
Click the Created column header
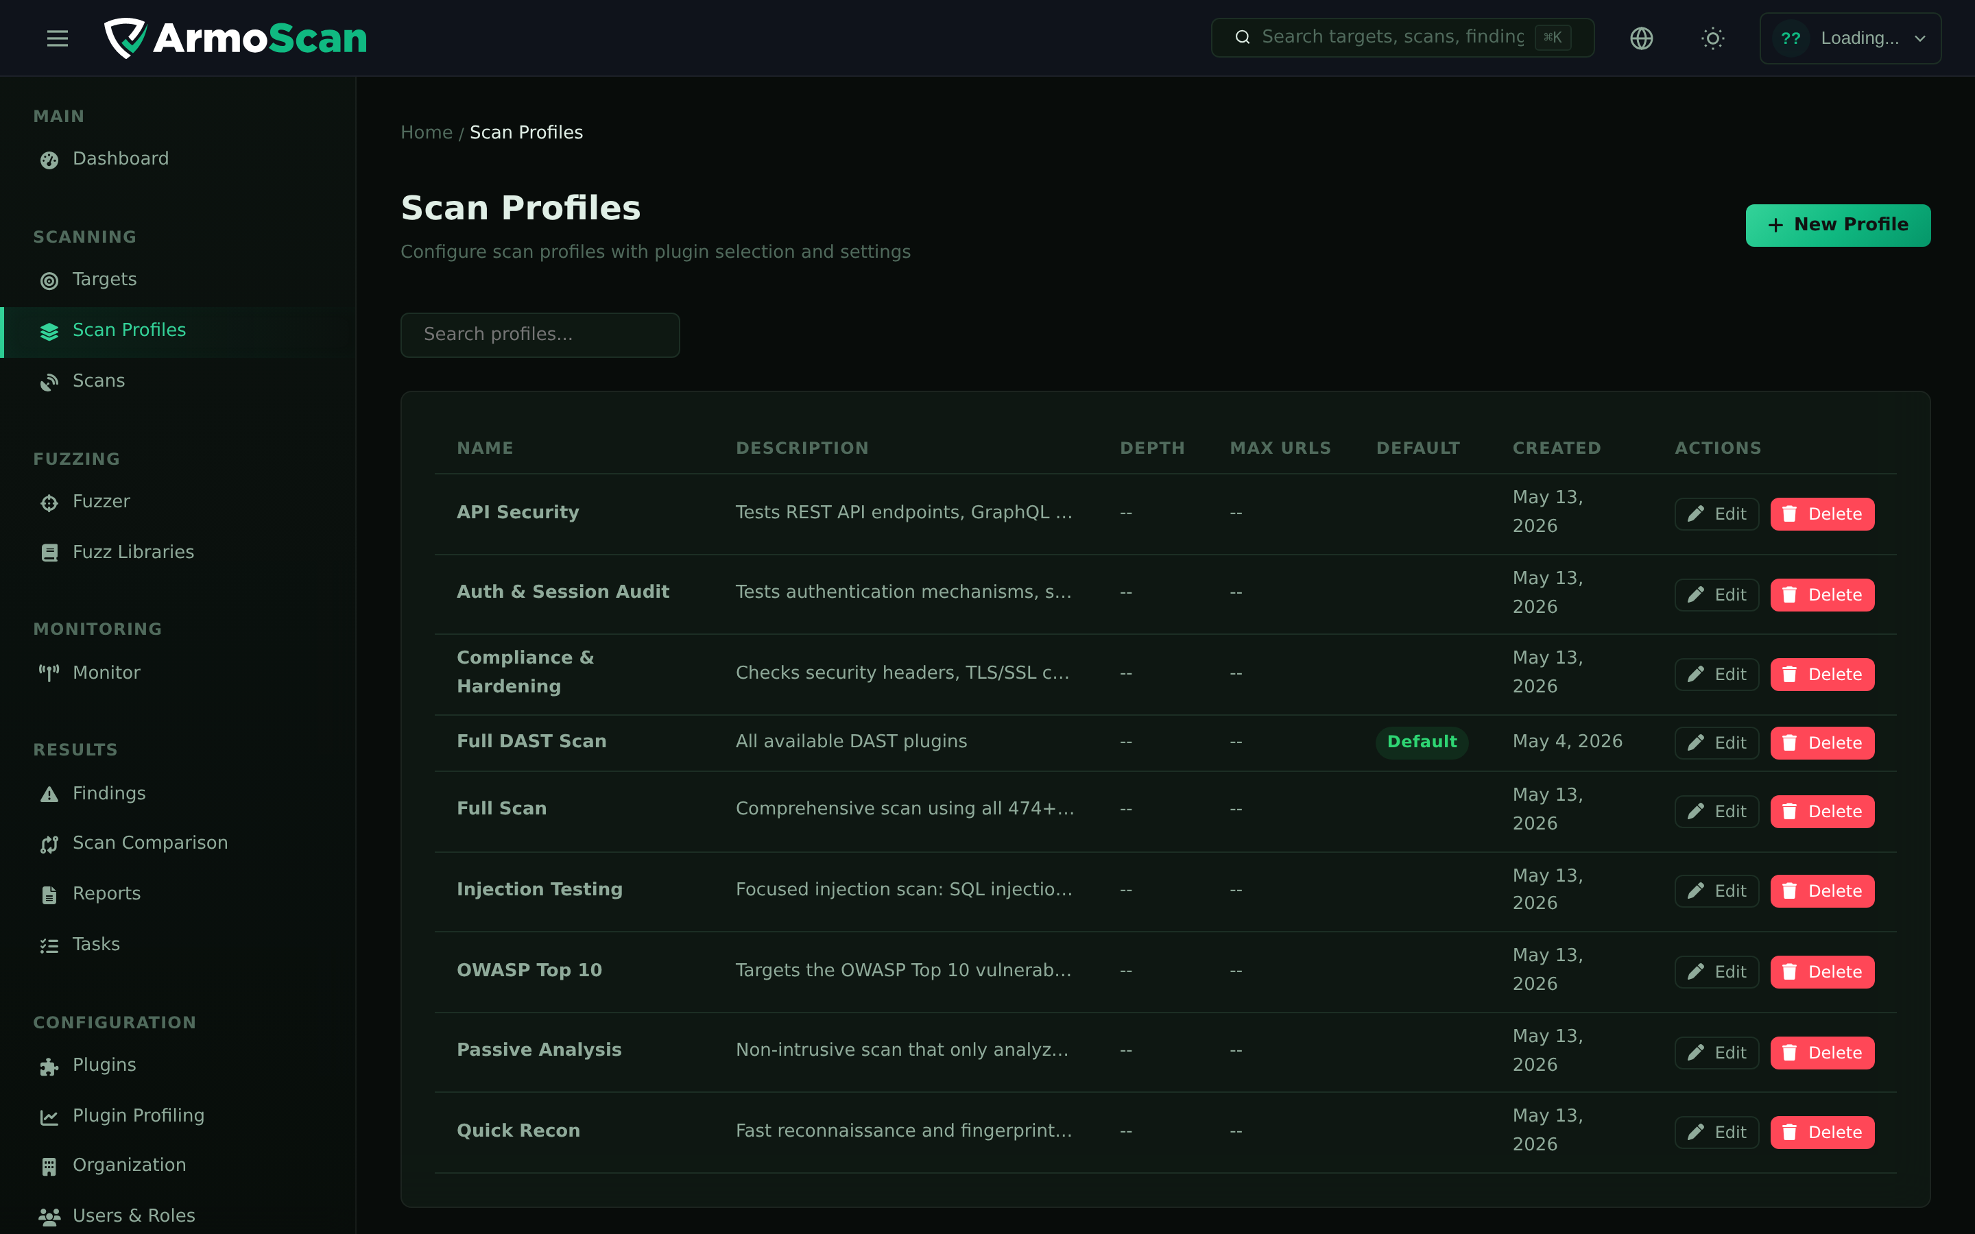tap(1556, 448)
